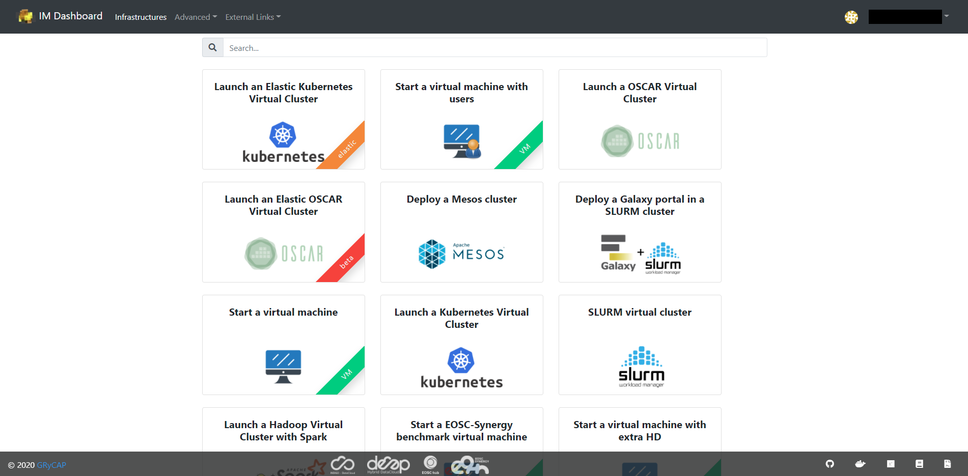Select the Launch a Kubernetes Virtual Cluster title
This screenshot has height=476, width=968.
(461, 318)
